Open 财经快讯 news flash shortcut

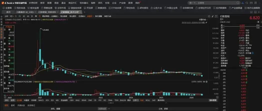[x=129, y=8]
